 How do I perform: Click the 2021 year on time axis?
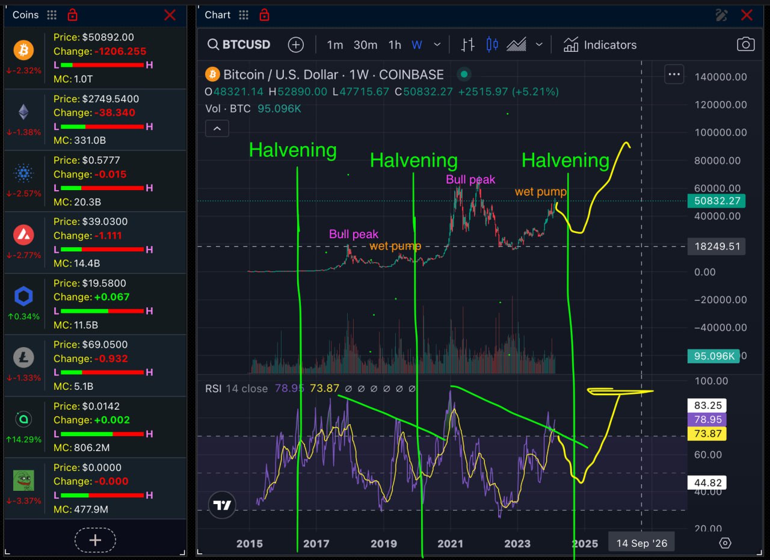point(451,544)
